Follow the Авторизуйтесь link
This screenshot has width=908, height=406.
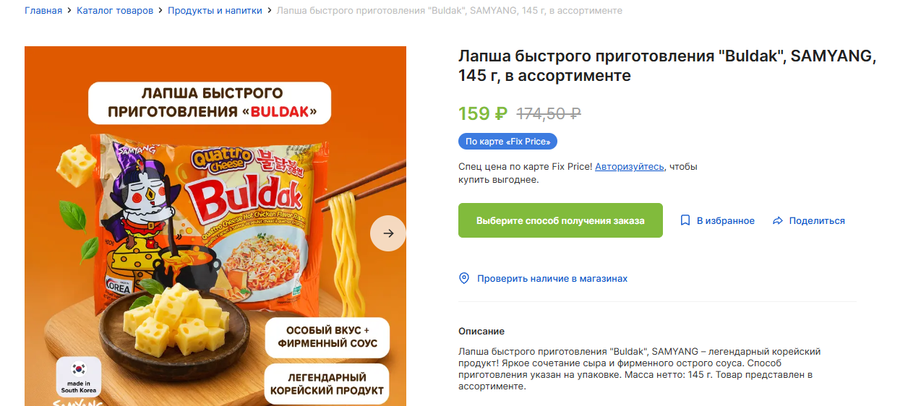click(x=629, y=167)
